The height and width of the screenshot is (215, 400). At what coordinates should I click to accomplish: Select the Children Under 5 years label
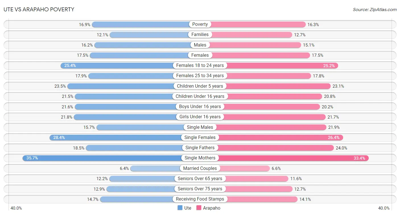tap(200, 86)
